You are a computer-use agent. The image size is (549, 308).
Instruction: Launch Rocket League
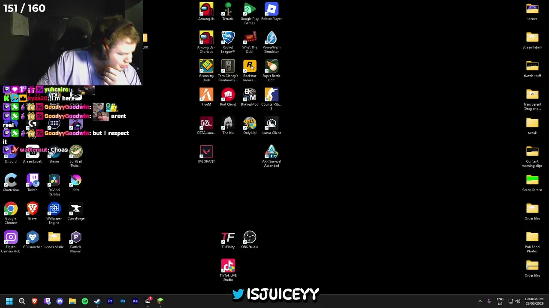[228, 42]
